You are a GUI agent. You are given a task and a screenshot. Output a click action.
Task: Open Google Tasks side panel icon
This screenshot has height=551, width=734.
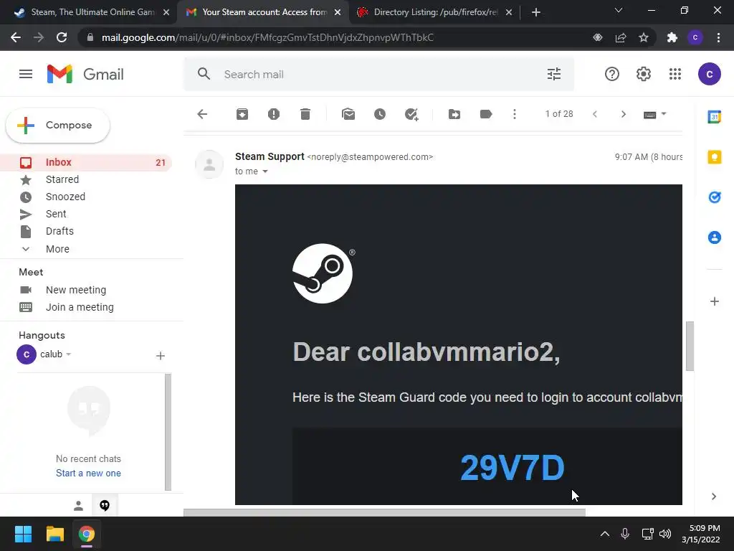tap(715, 197)
